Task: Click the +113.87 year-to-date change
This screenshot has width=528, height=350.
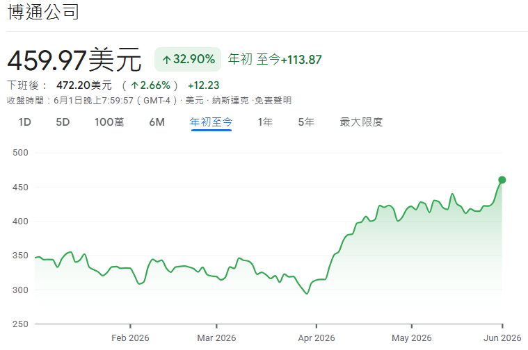Action: pyautogui.click(x=301, y=60)
